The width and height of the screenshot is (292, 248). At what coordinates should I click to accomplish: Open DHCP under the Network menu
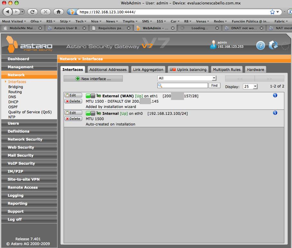tap(13, 102)
